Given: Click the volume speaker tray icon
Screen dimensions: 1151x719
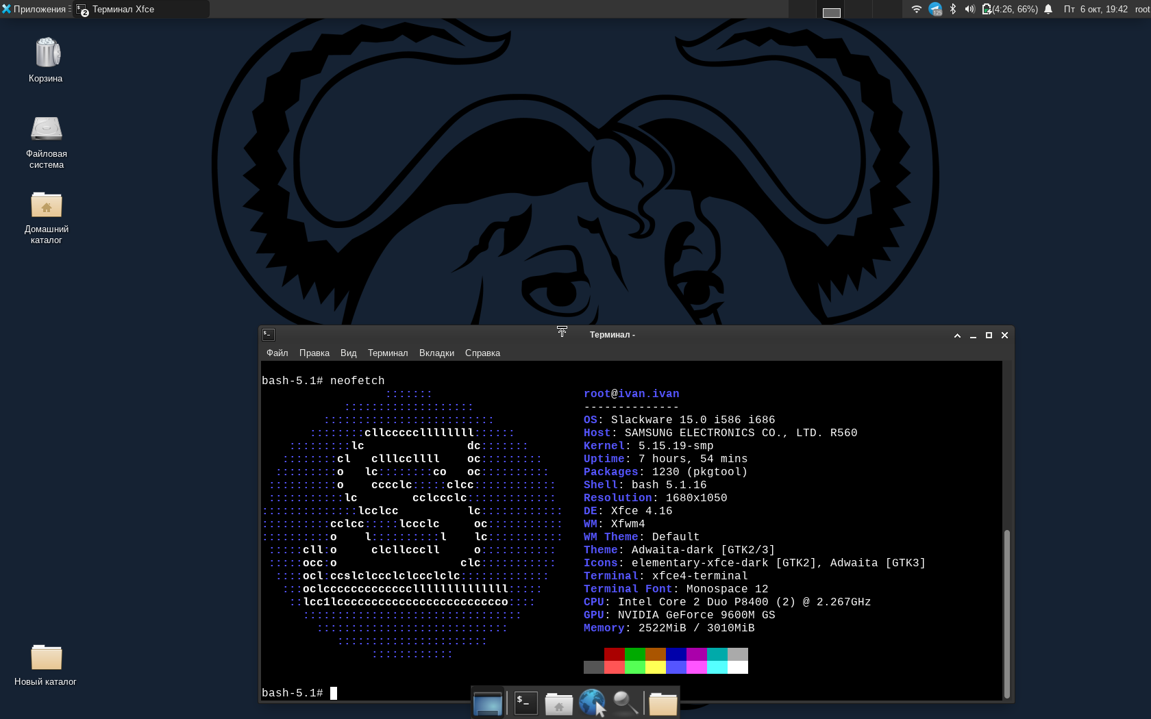Looking at the screenshot, I should [969, 9].
